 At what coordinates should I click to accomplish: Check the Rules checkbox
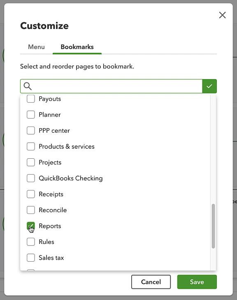[31, 242]
